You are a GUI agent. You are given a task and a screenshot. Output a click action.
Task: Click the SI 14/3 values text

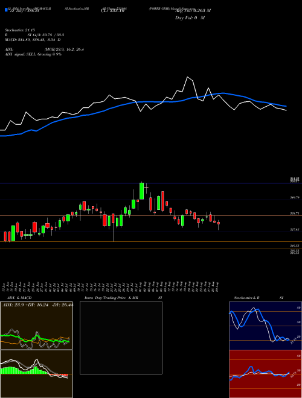tap(46, 35)
